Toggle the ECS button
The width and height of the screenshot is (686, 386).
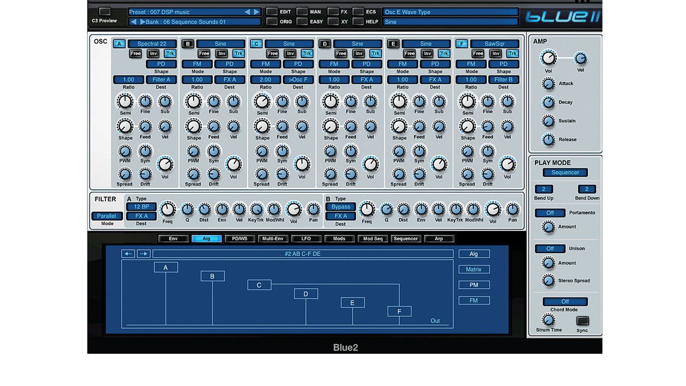click(x=357, y=11)
